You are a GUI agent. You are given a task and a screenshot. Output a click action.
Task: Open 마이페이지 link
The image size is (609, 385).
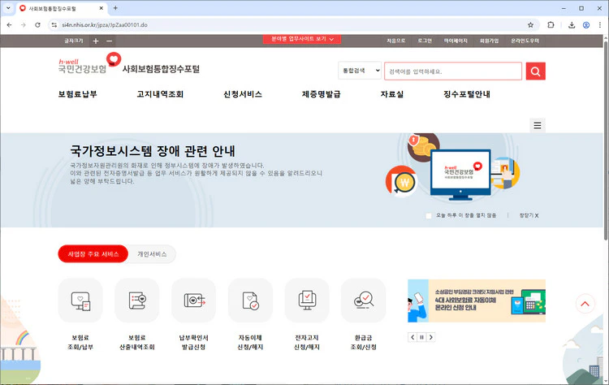coord(456,41)
